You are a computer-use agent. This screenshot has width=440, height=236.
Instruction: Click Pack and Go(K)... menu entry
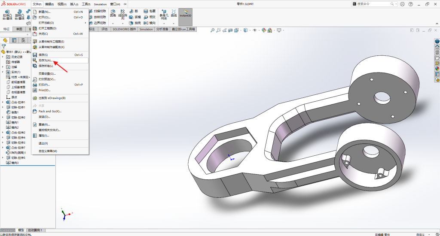(50, 111)
